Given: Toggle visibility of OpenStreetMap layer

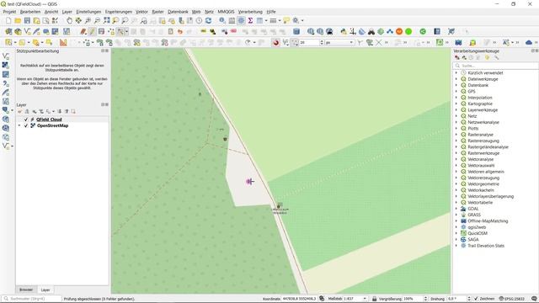Looking at the screenshot, I should pyautogui.click(x=26, y=125).
